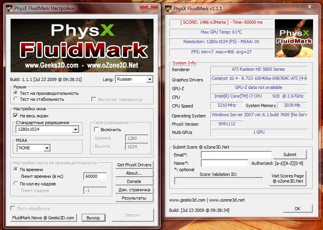323x230 pixels.
Task: Click the frame limit field showing -1
Action: [95, 190]
